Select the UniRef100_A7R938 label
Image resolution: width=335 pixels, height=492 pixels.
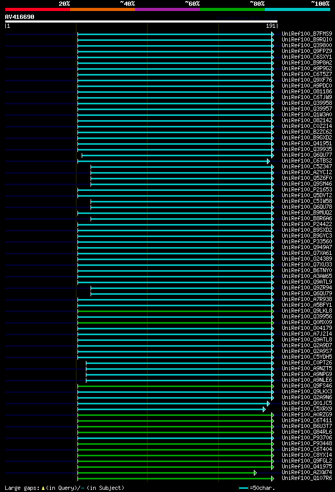[x=307, y=300]
